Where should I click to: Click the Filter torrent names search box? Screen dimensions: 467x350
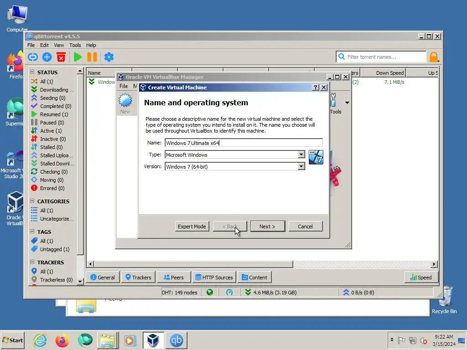381,57
